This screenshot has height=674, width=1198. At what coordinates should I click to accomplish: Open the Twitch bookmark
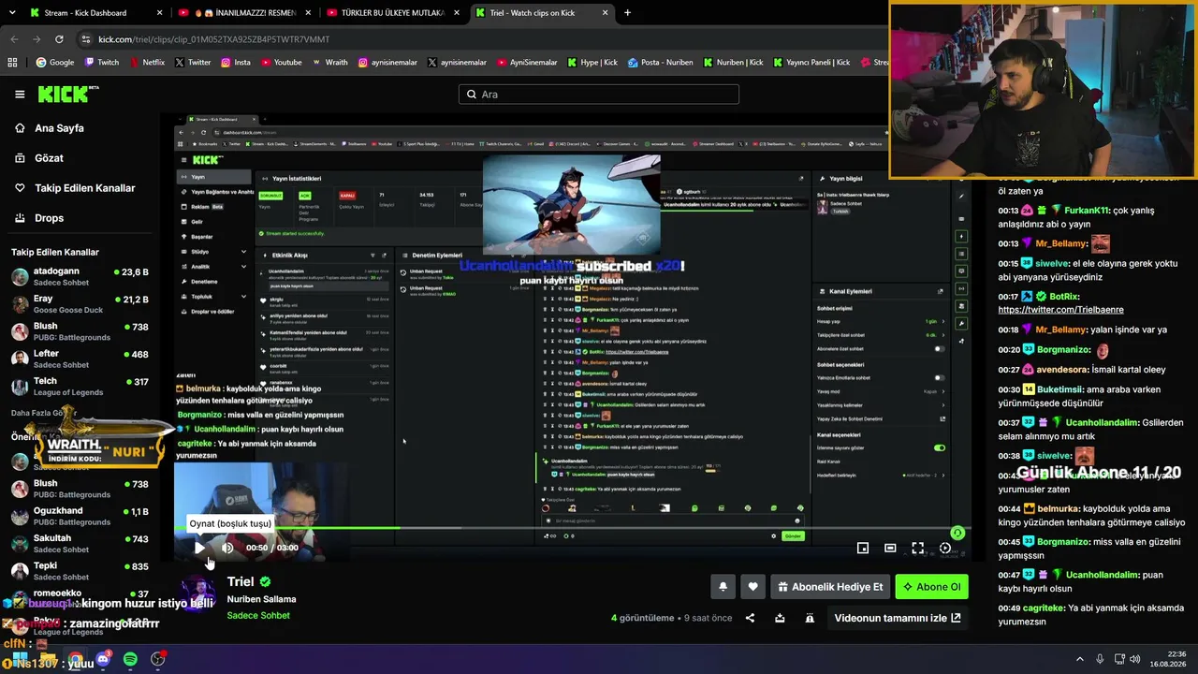click(102, 63)
